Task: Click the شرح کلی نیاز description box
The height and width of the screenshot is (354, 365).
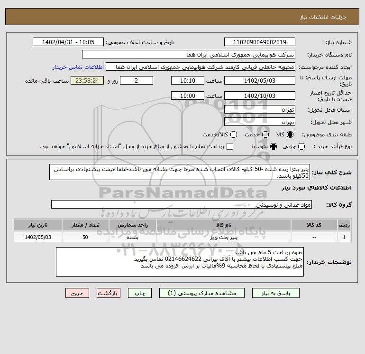Action: pyautogui.click(x=180, y=172)
